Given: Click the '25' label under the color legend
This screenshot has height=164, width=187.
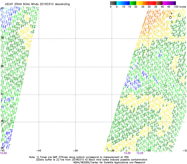Looking at the screenshot, I should pos(143,7).
